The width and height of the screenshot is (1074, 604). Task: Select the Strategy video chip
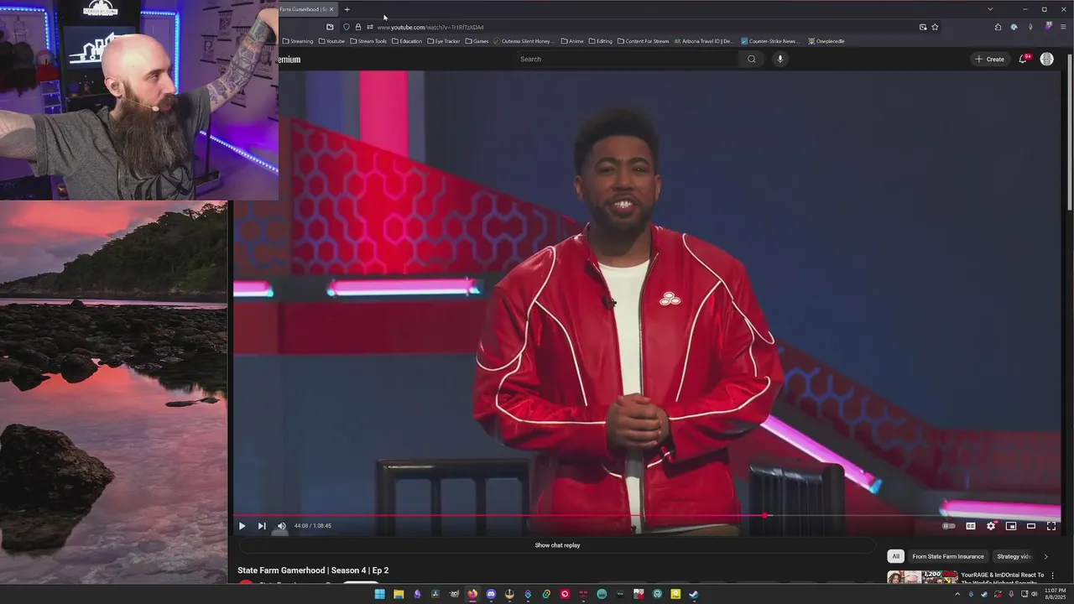1014,556
